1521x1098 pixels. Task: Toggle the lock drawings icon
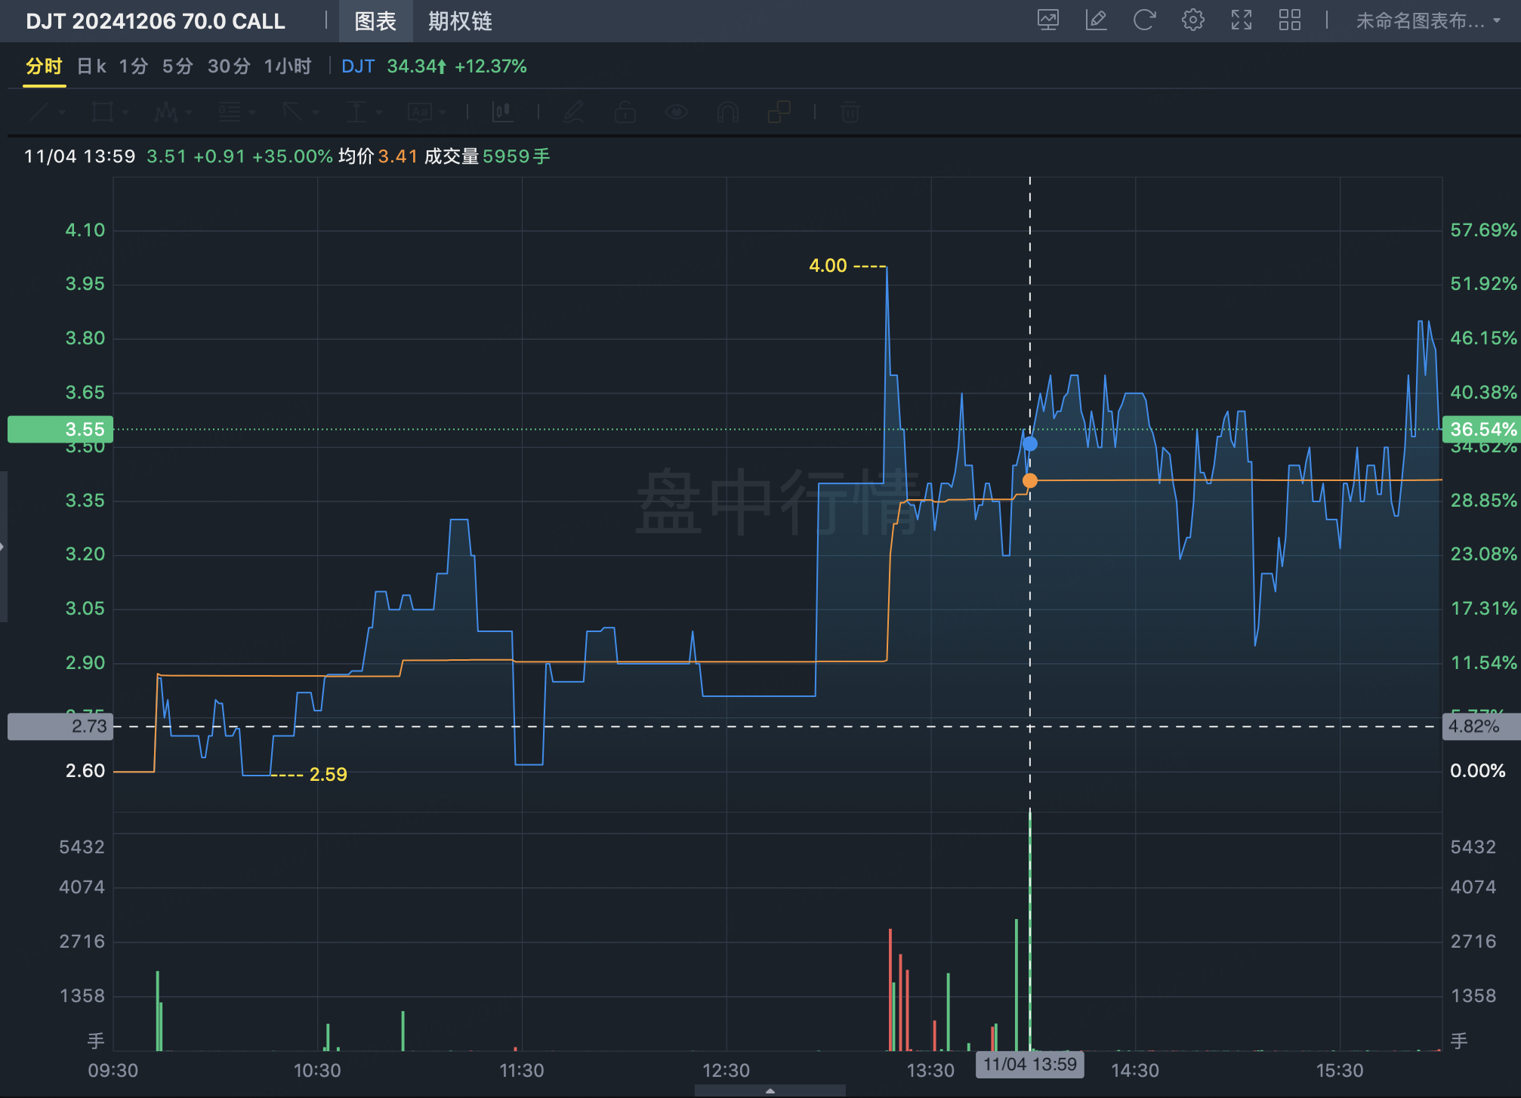coord(625,113)
